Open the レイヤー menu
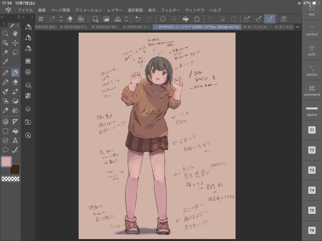322x241 pixels. 115,10
